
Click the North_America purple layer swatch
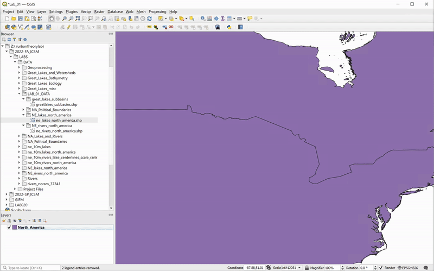point(14,228)
